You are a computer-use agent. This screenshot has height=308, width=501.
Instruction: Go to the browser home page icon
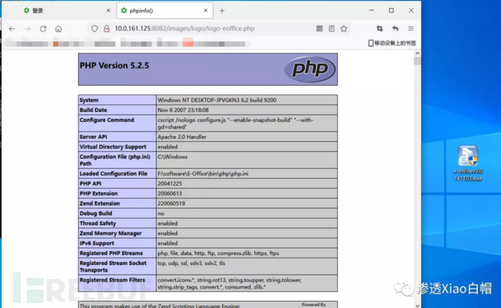point(58,28)
